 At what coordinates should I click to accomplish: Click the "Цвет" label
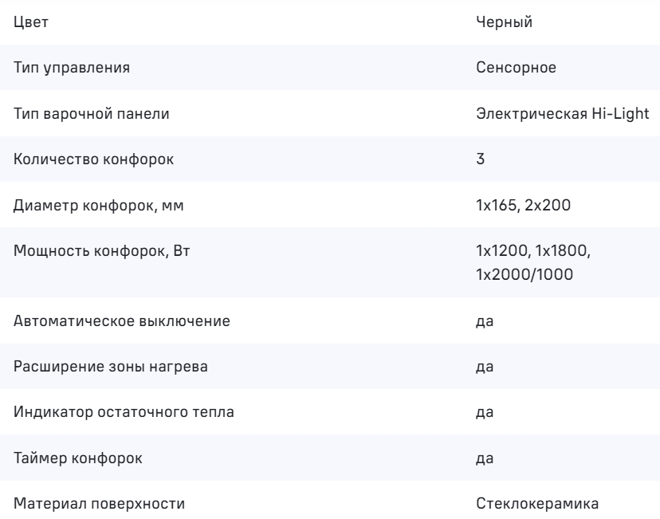click(31, 22)
